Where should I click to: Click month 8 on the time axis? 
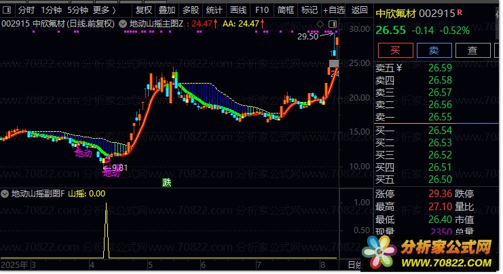(322, 265)
